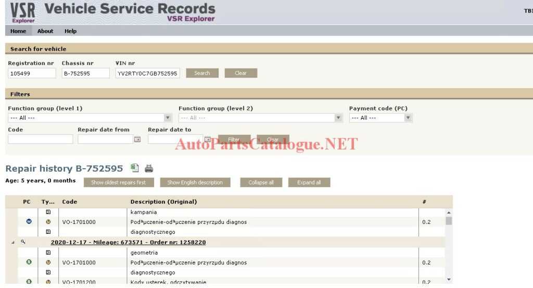Screen dimensions: 533x288
Task: Click note icon on first diagnostycznego row
Action: pos(48,232)
